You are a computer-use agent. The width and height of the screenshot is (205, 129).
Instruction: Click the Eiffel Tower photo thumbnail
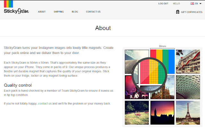[x=188, y=113]
